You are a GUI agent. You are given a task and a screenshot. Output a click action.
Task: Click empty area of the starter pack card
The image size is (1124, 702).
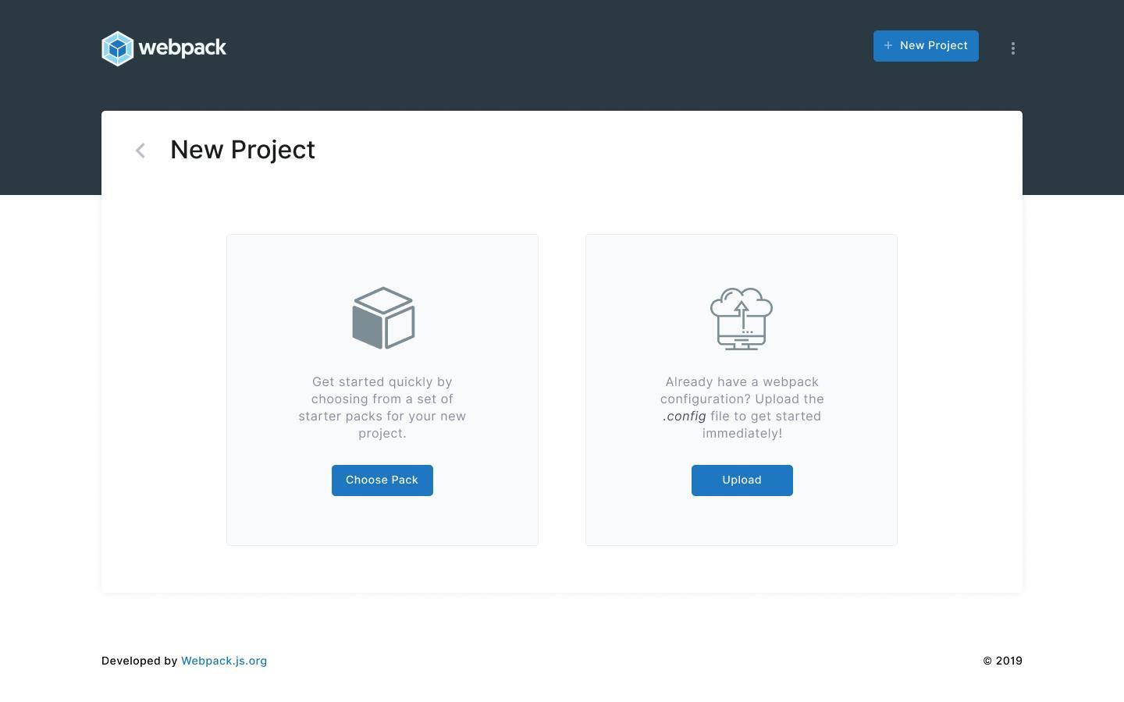pos(273,515)
